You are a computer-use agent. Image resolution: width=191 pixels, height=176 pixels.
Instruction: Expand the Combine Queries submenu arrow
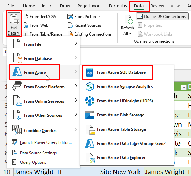[x=76, y=130]
